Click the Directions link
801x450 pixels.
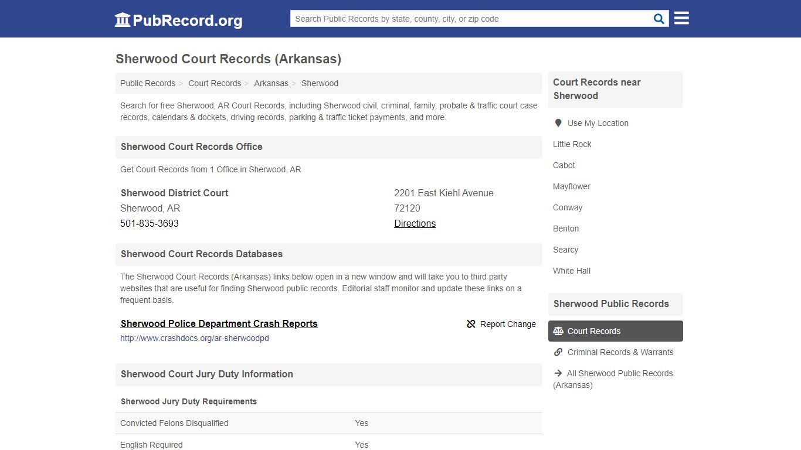coord(415,223)
